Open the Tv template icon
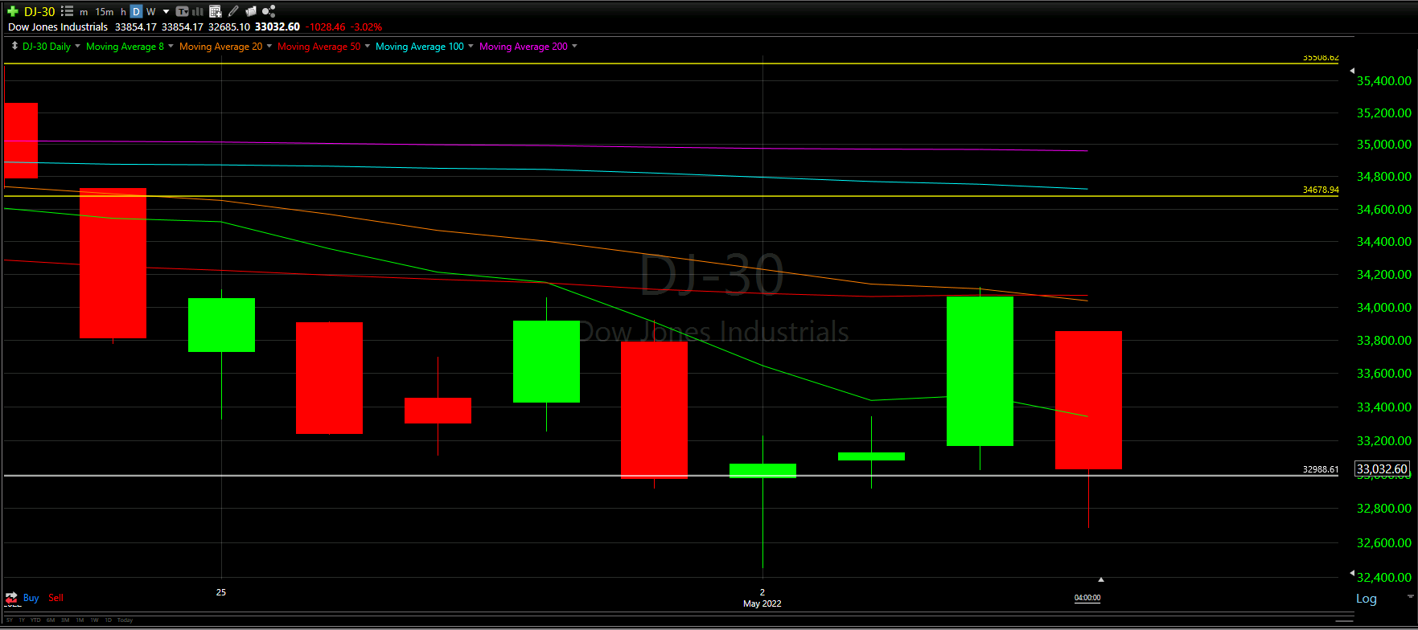1418x630 pixels. (x=182, y=11)
